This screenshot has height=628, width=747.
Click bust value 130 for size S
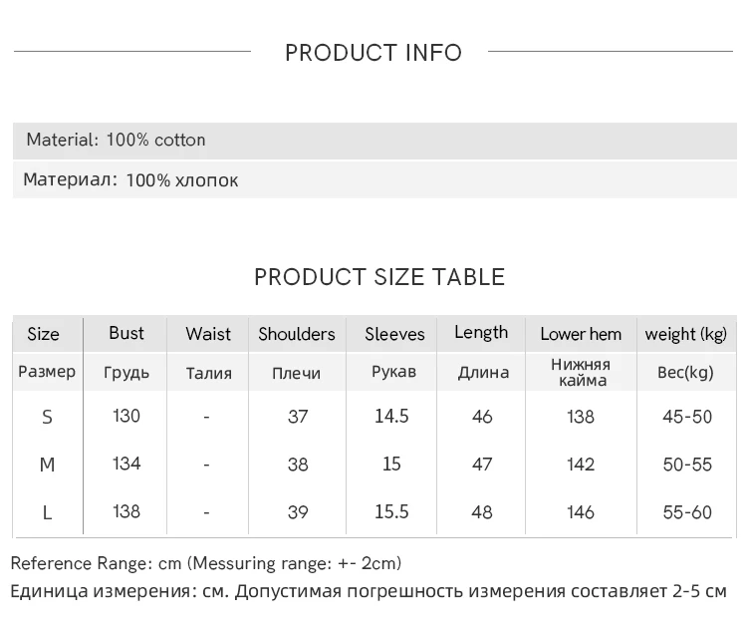point(126,416)
